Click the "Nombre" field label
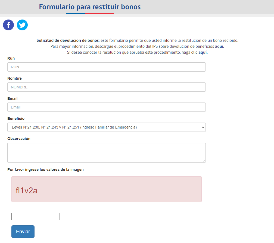274x243 pixels. [14, 78]
